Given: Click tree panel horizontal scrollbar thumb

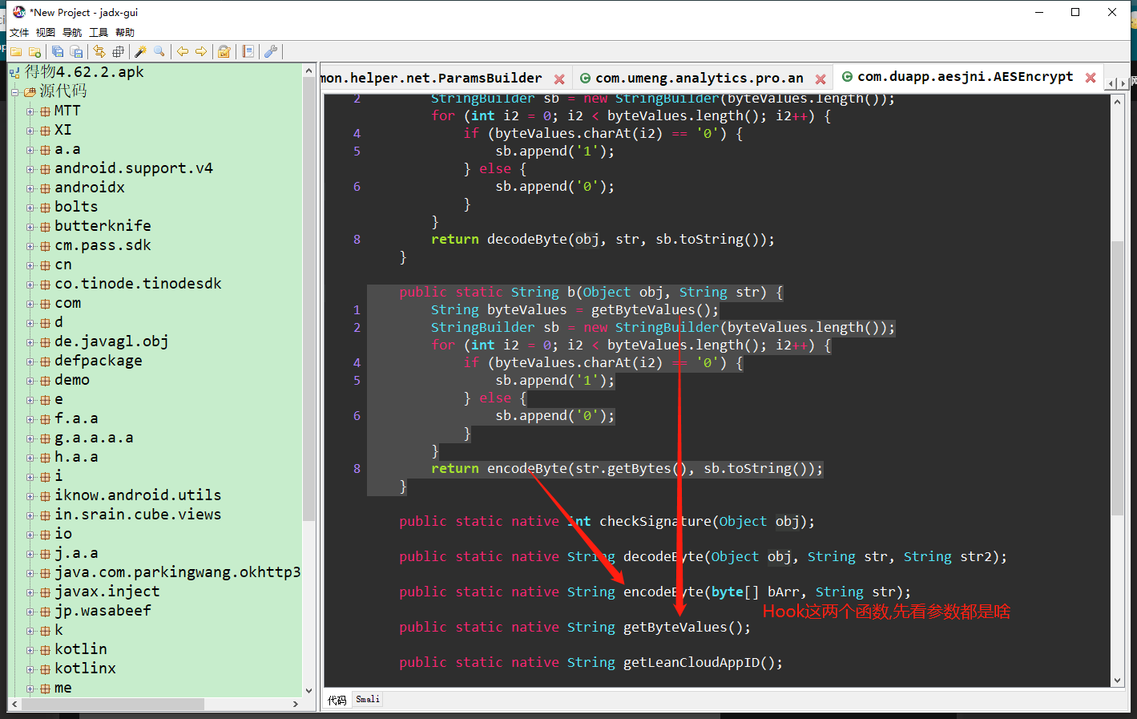Looking at the screenshot, I should [x=113, y=704].
